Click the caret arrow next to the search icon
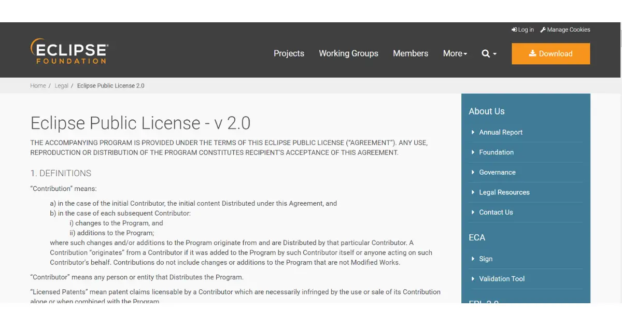This screenshot has width=622, height=311. pyautogui.click(x=494, y=54)
